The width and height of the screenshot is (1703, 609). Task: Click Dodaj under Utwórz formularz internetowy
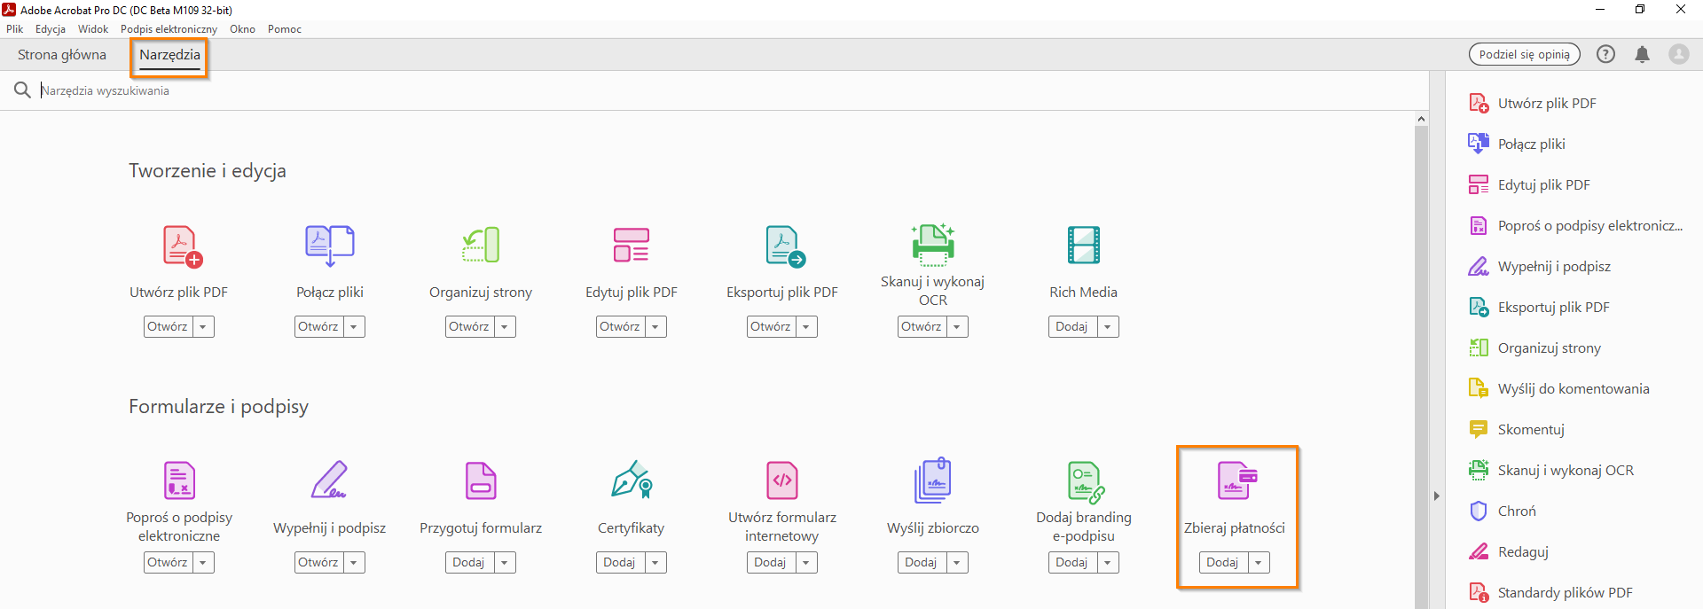[771, 563]
